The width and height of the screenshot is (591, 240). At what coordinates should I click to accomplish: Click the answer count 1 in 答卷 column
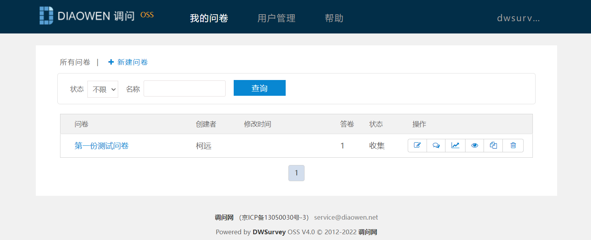(342, 146)
